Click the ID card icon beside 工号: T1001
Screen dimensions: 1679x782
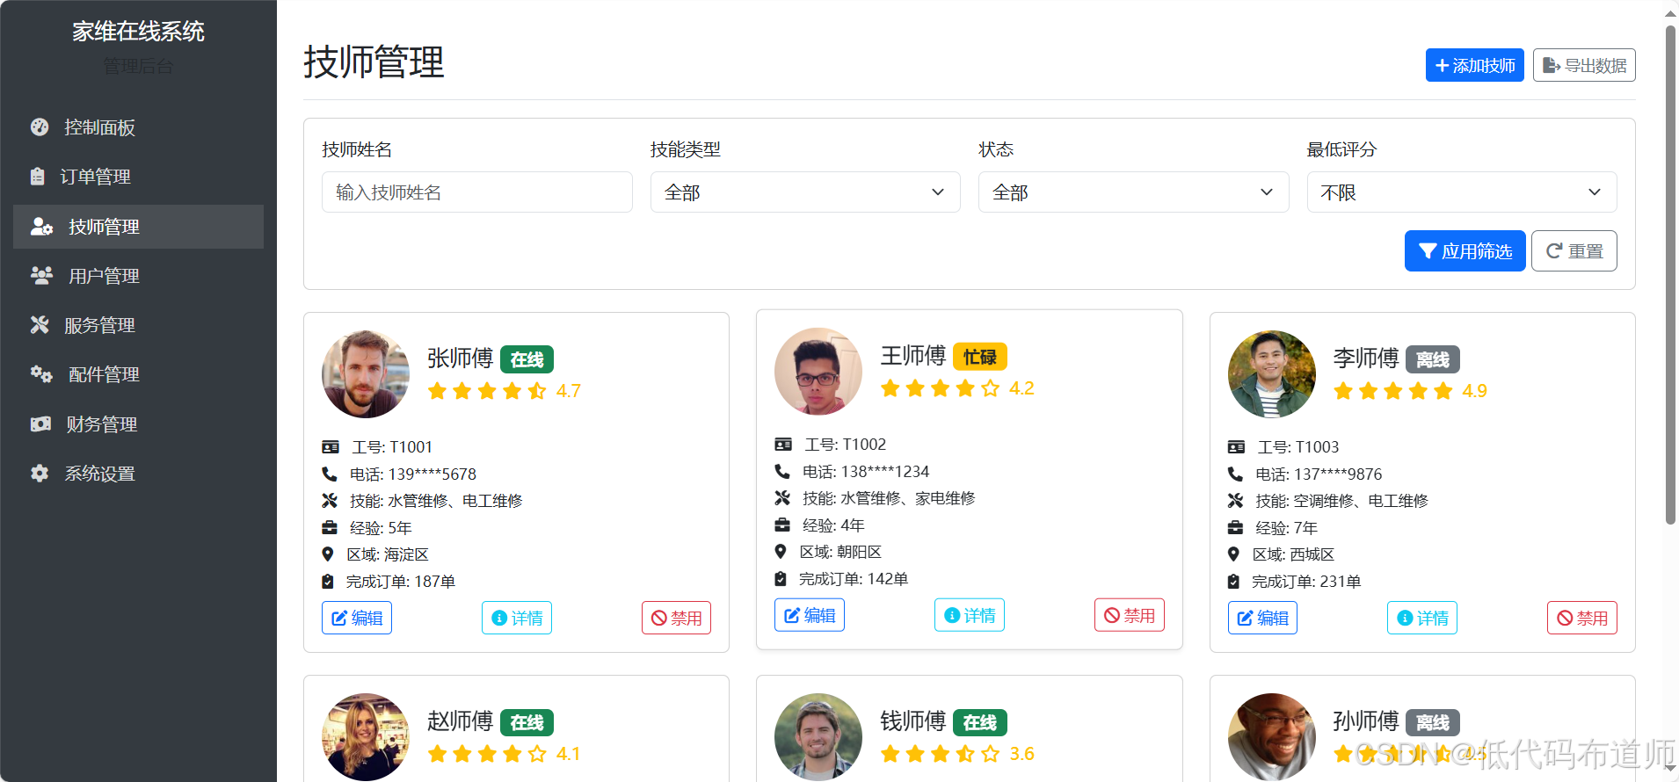331,447
